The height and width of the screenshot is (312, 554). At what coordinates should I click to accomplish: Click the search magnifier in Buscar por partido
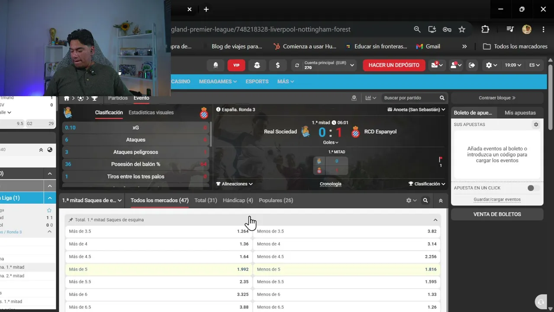coord(442,98)
